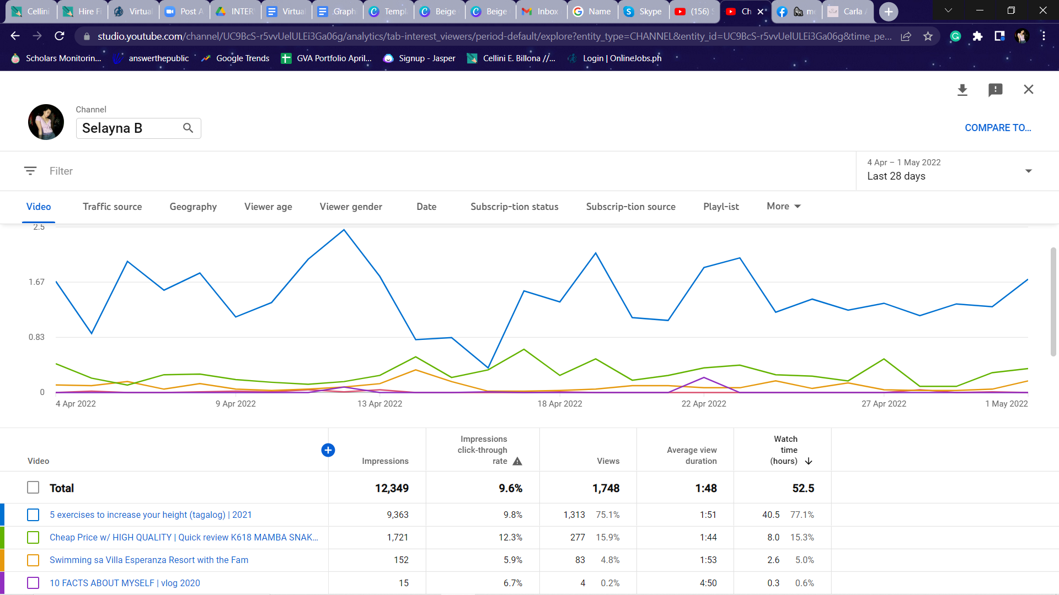Toggle checkbox for Swimming sa Villa video
The image size is (1059, 595).
click(33, 560)
